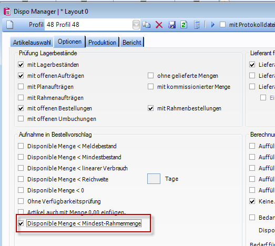Check Disponible Menge < Meldebestand

21,146
